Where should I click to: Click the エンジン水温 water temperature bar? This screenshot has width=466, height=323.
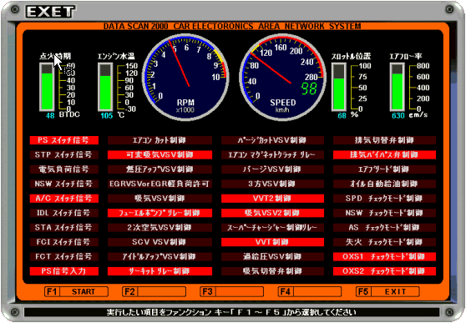(x=105, y=87)
